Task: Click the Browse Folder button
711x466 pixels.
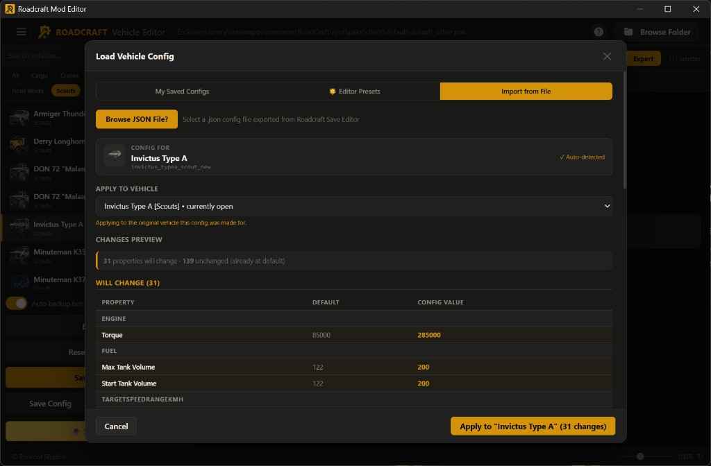Action: [657, 32]
